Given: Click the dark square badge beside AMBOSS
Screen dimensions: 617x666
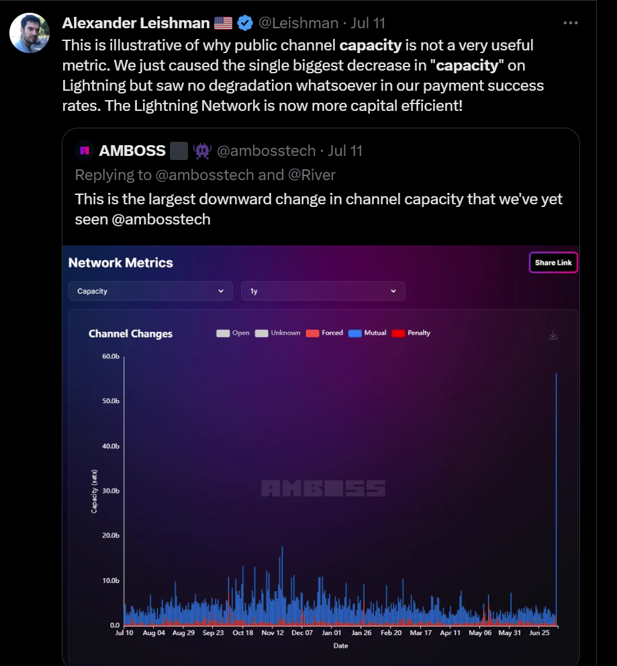Looking at the screenshot, I should point(179,151).
